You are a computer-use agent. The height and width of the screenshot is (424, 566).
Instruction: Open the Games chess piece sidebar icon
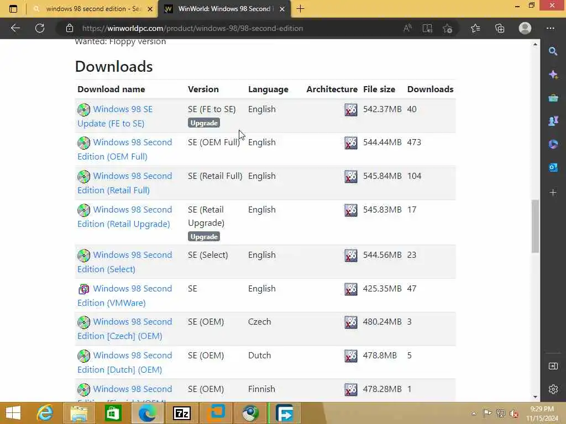553,121
